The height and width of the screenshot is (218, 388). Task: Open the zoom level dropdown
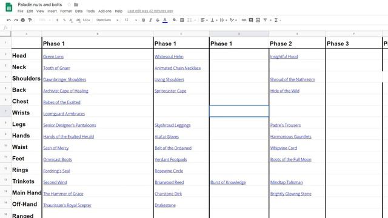[x=44, y=20]
